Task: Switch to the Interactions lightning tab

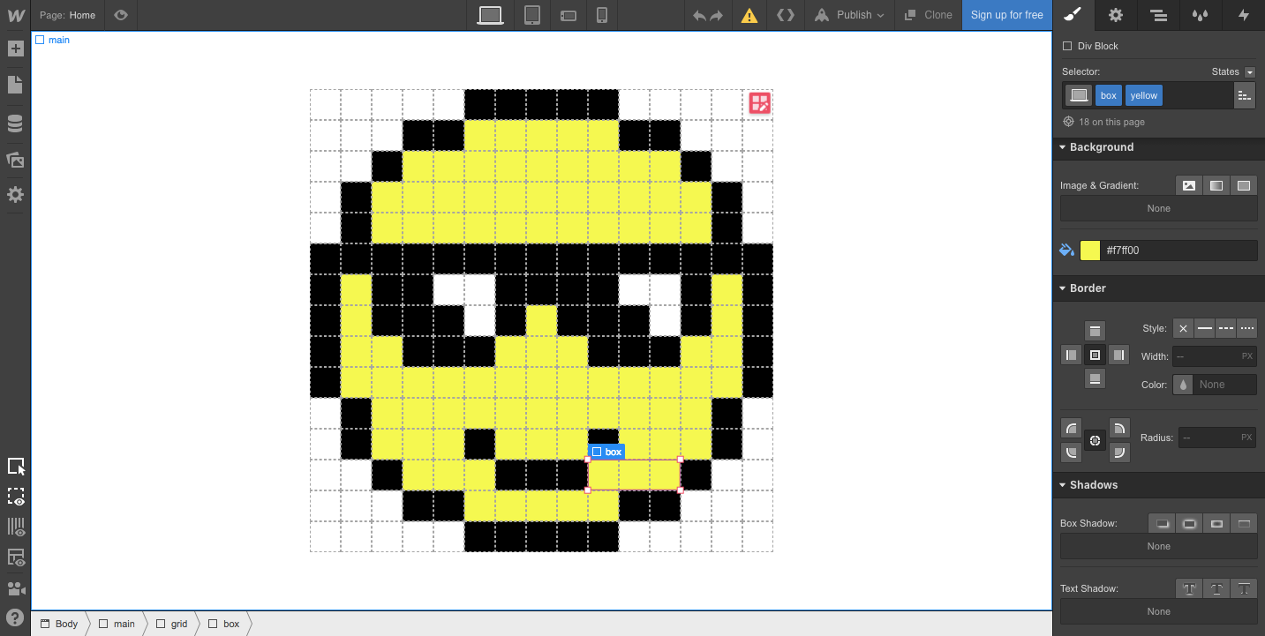Action: click(x=1244, y=15)
